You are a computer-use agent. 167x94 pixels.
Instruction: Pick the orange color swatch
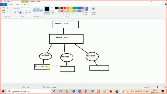68,8
